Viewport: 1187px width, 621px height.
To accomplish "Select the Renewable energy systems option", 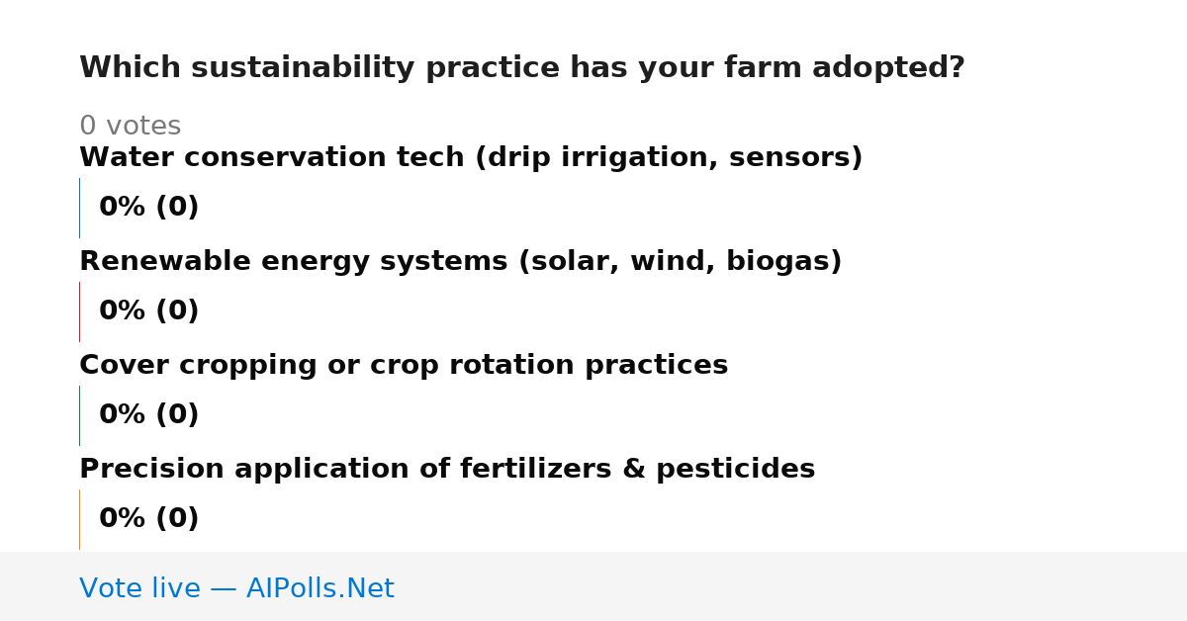I will [461, 262].
